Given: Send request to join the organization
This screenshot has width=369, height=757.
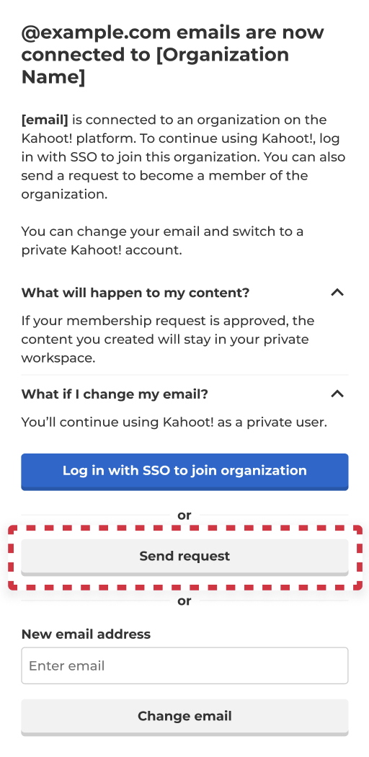Looking at the screenshot, I should click(184, 557).
